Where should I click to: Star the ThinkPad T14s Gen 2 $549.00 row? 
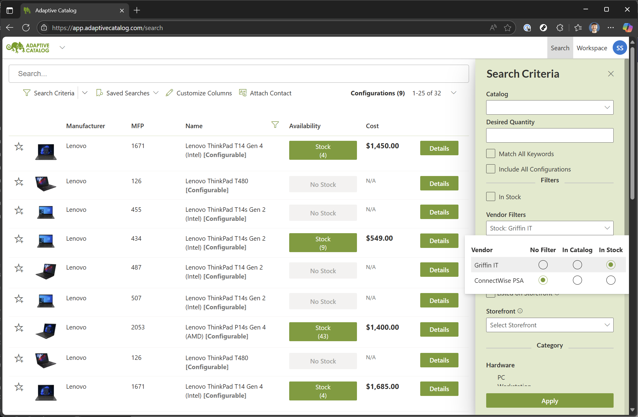tap(19, 239)
